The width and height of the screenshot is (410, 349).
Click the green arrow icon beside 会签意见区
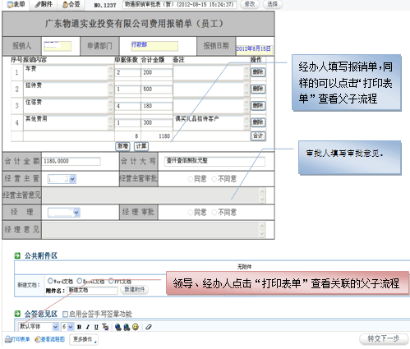17,314
